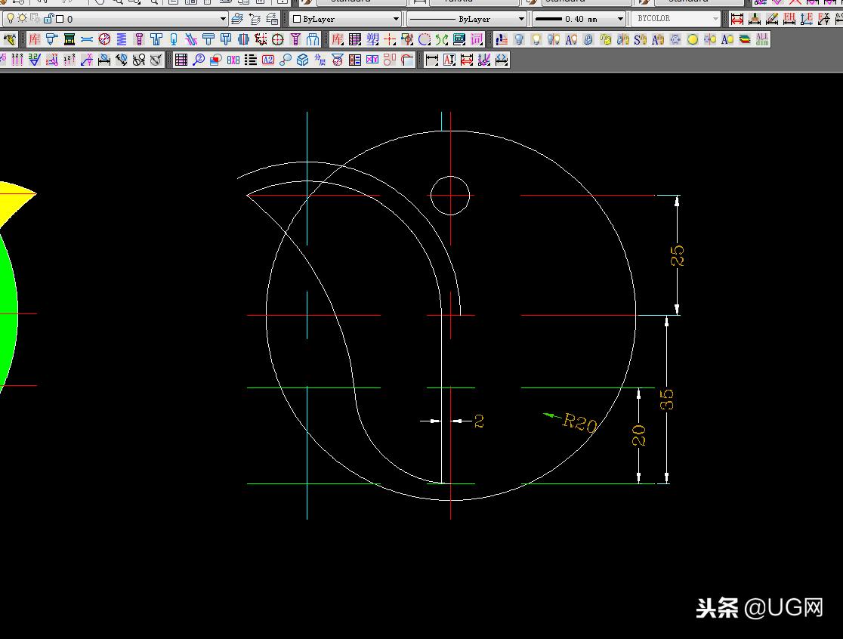The image size is (843, 639).
Task: Click the bolt/screw part icon
Action: [139, 39]
